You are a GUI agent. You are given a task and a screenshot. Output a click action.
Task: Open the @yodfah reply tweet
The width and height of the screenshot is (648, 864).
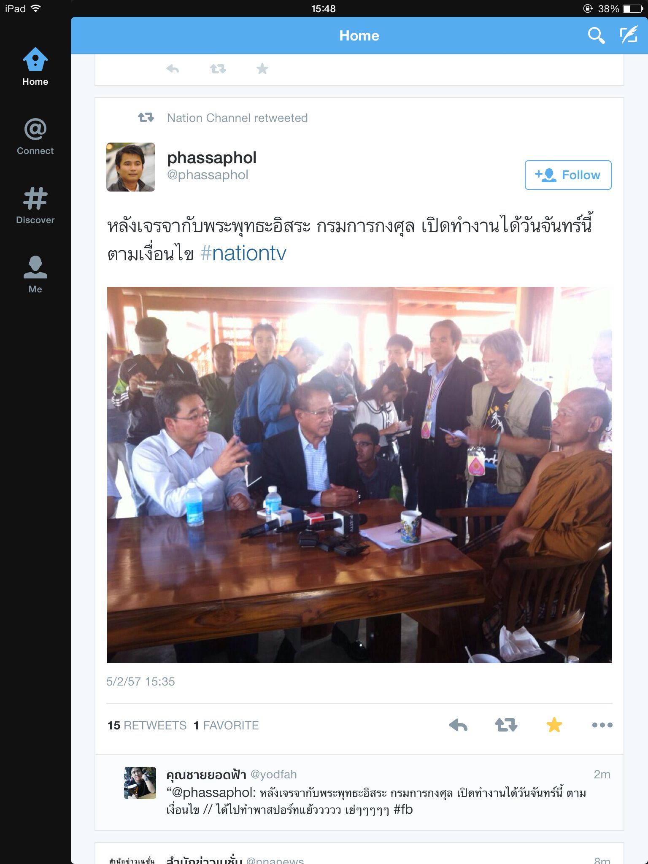coord(359,793)
